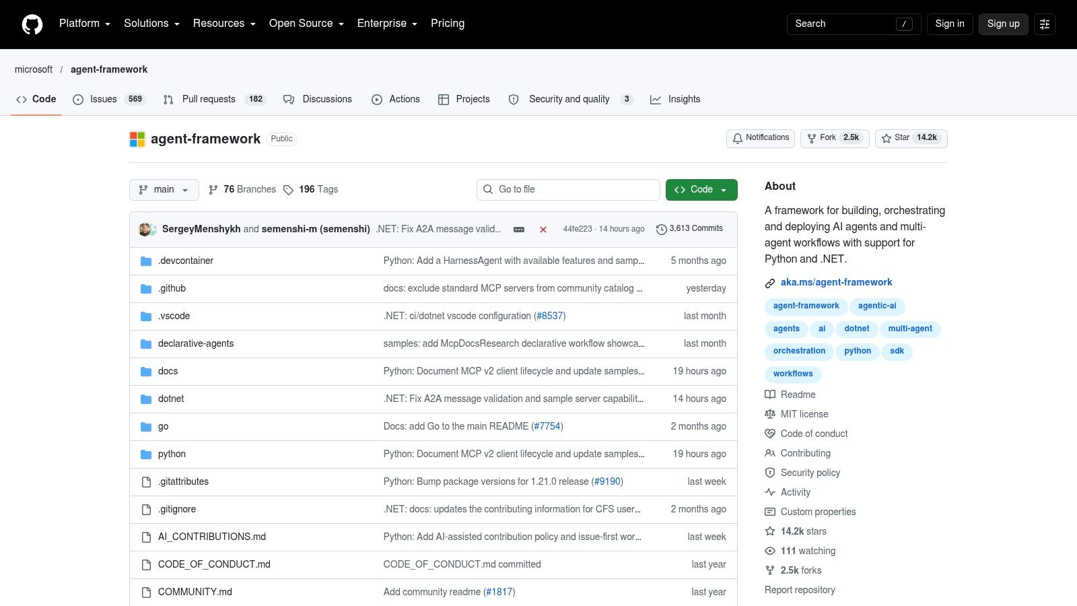
Task: Click the Sign up button
Action: coord(1004,24)
